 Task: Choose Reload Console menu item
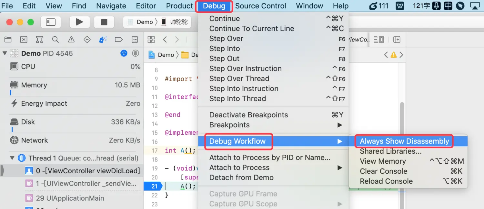point(408,181)
